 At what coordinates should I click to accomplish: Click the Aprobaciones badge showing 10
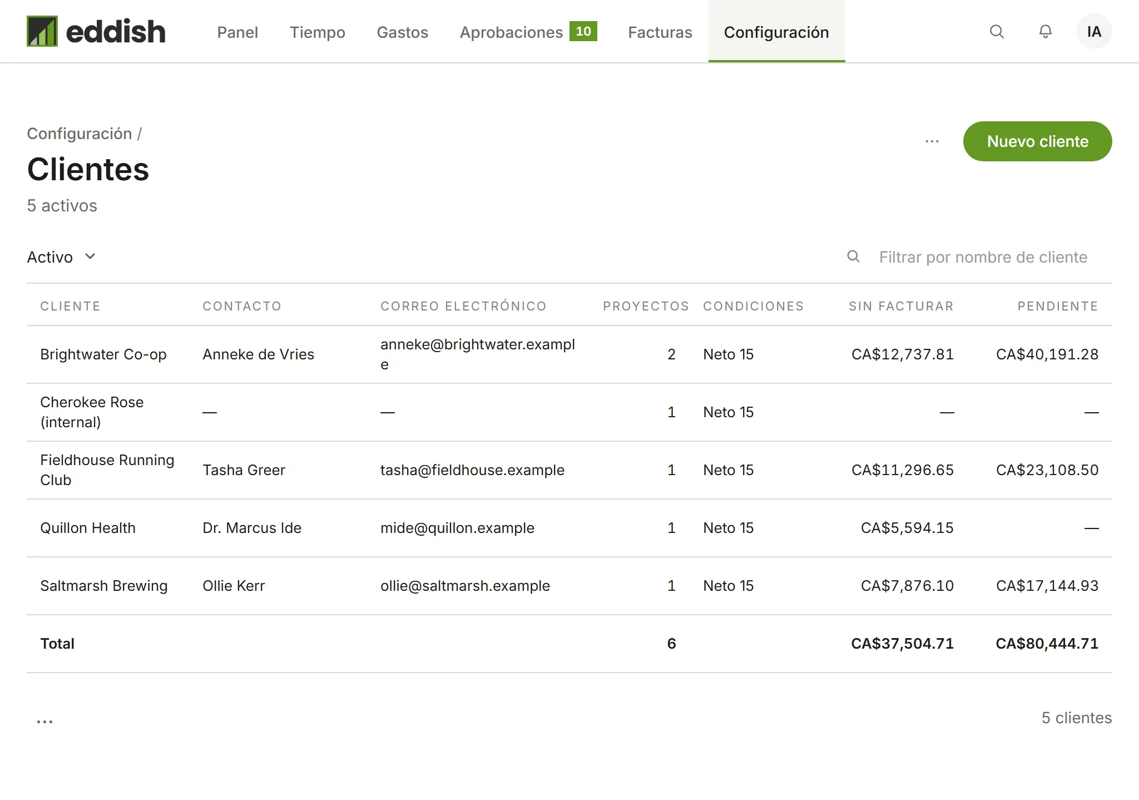[x=583, y=31]
